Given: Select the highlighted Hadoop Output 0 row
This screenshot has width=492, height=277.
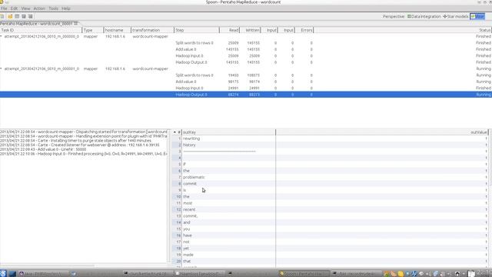Looking at the screenshot, I should tap(246, 95).
